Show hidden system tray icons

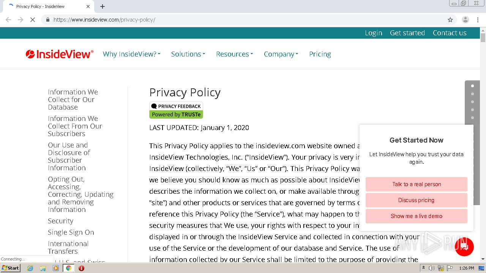[424, 268]
